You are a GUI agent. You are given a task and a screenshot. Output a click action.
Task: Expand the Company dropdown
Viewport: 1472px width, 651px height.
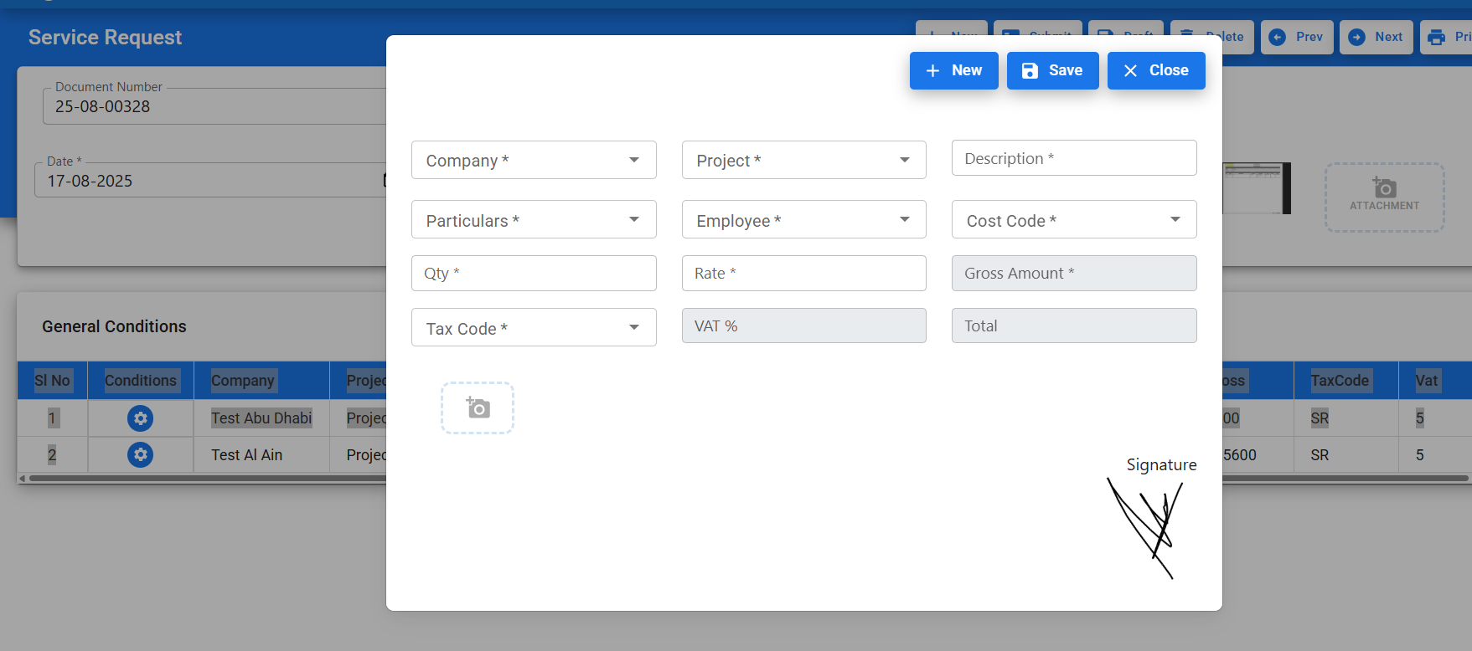coord(534,160)
